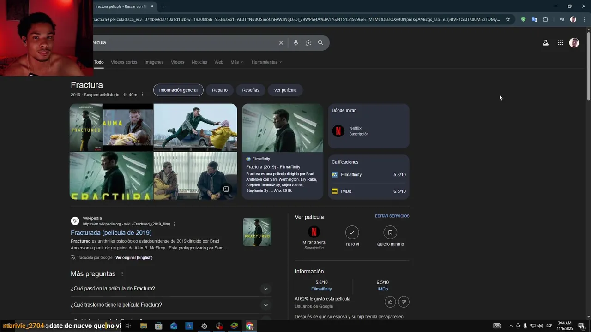Click the Netflix Mirar ahora icon
Screen dimensions: 591x332
pos(314,232)
